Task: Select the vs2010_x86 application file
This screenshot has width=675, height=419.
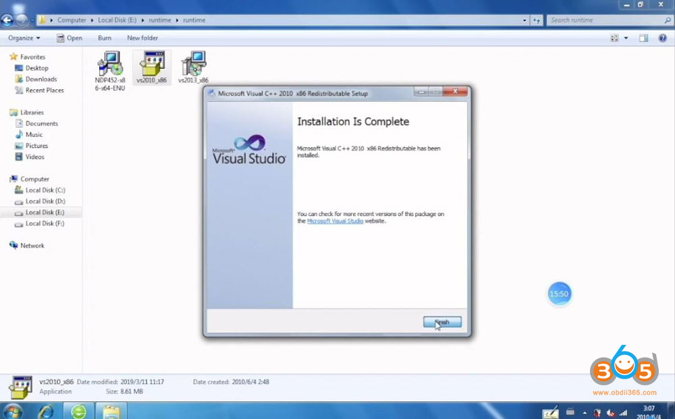Action: tap(151, 67)
